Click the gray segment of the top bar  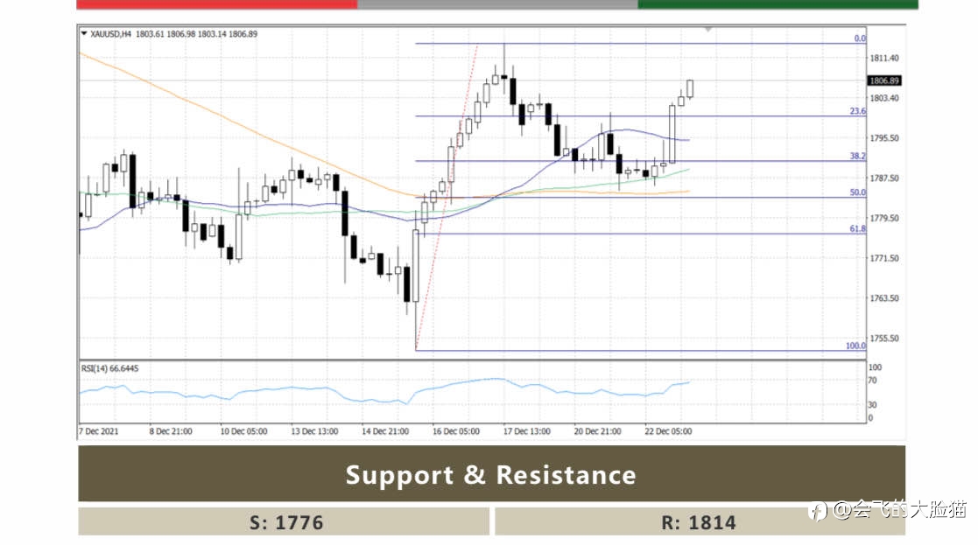497,4
